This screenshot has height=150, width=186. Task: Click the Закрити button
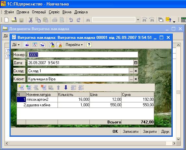coord(150,132)
